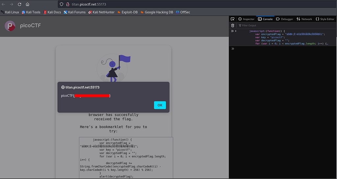Open the Kali Tools bookmark
337x179 pixels.
[x=31, y=12]
